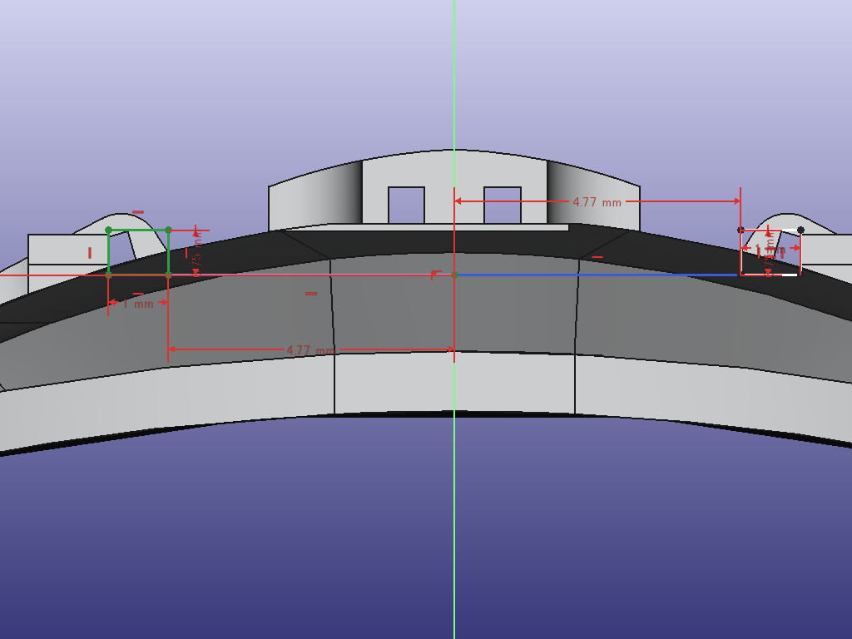Select the bottom-right vertex of the green rectangle
The image size is (852, 639).
(168, 274)
